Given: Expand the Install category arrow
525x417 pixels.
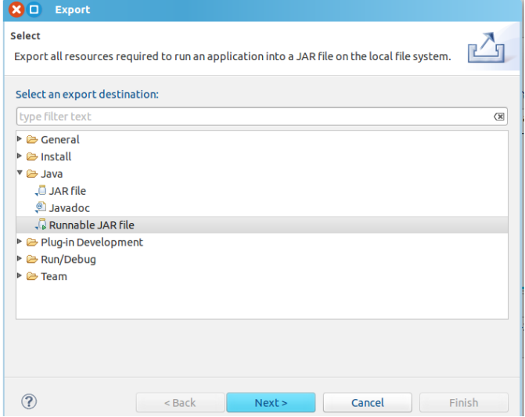Looking at the screenshot, I should (20, 156).
